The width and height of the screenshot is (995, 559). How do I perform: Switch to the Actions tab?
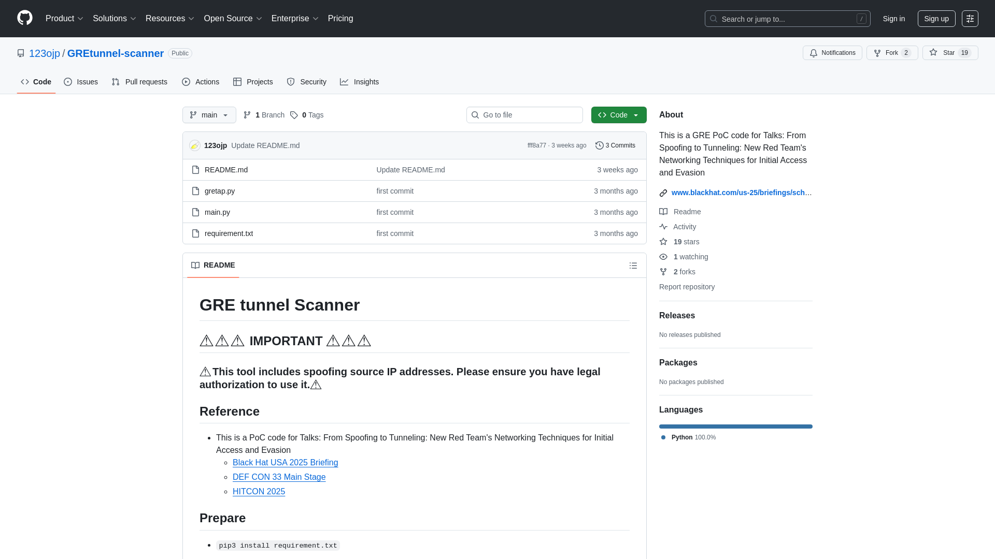click(201, 82)
